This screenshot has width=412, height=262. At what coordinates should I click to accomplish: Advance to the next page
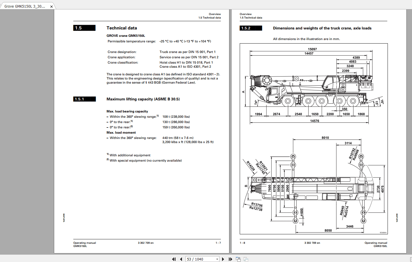[x=223, y=259]
